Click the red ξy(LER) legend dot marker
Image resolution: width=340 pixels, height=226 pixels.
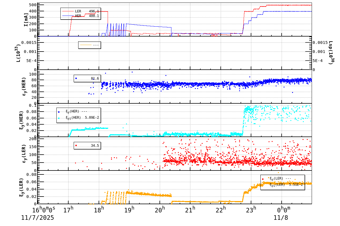click(263, 179)
